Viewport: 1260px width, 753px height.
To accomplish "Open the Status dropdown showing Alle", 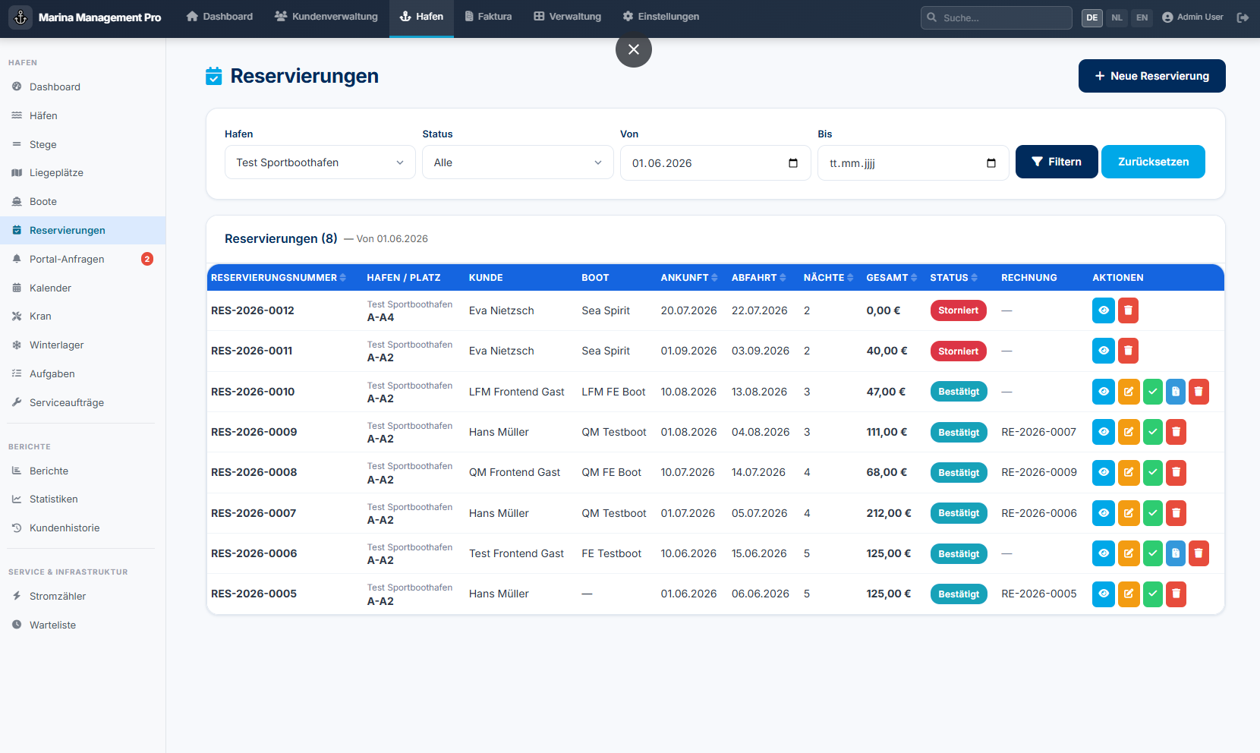I will click(x=518, y=162).
